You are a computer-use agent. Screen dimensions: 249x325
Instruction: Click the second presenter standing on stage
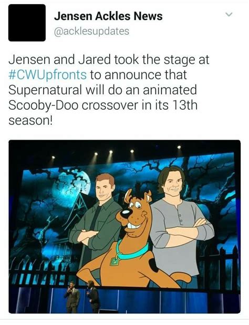pyautogui.click(x=94, y=296)
